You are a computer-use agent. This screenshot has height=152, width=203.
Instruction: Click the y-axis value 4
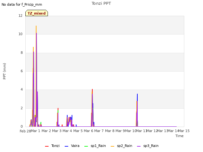pyautogui.click(x=22, y=89)
